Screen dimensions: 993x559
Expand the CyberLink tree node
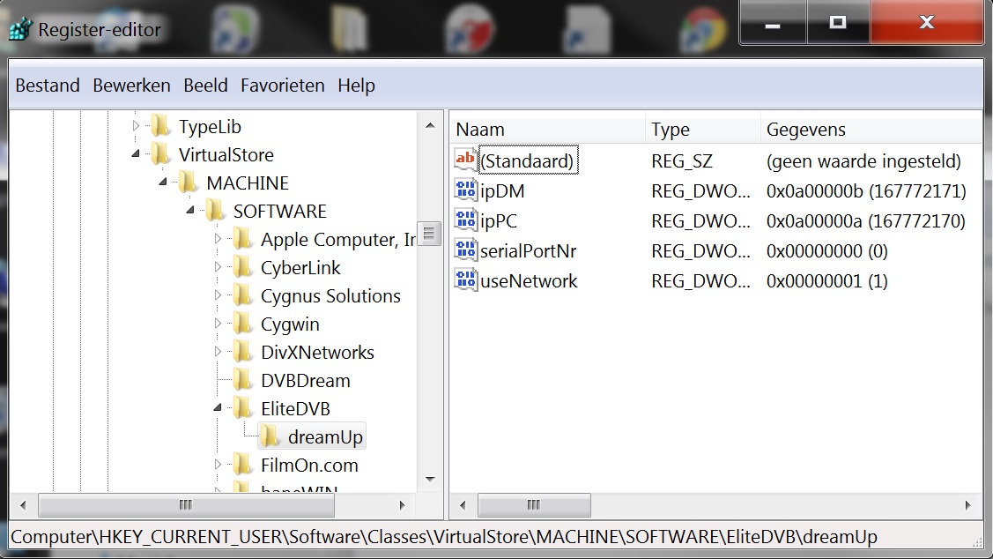219,267
